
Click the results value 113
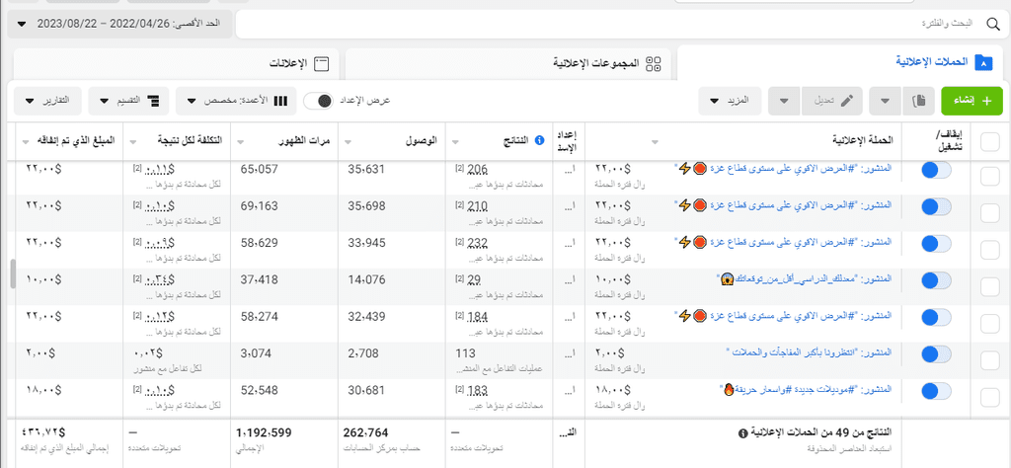coord(465,353)
